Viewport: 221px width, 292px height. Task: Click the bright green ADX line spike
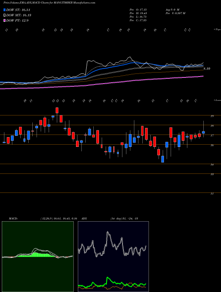pos(107,278)
